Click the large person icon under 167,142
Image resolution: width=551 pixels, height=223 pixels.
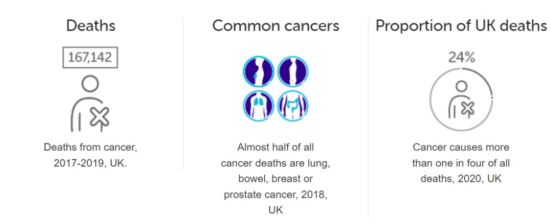(90, 104)
